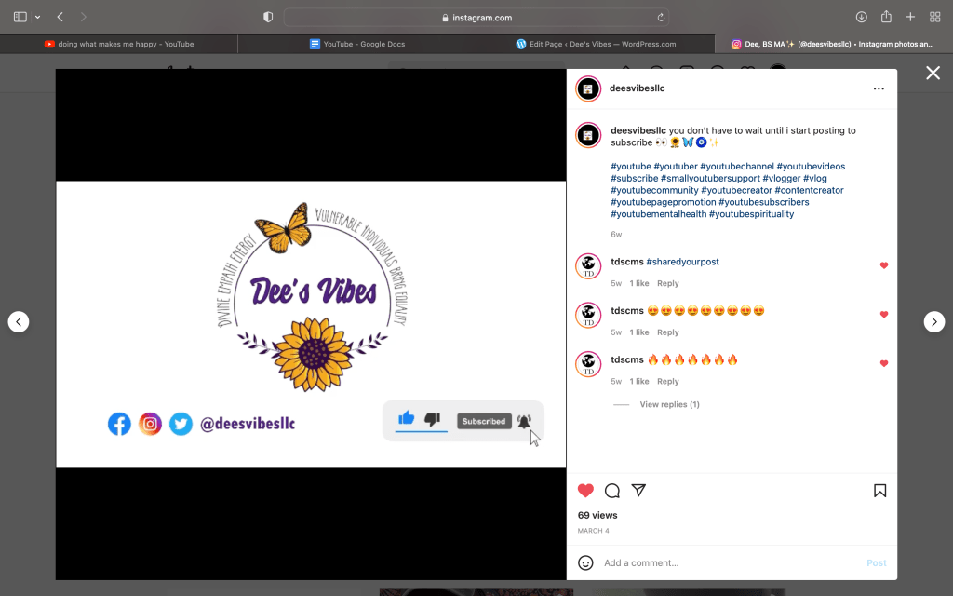953x596 pixels.
Task: Open Safari's tab overview grid icon
Action: [934, 17]
